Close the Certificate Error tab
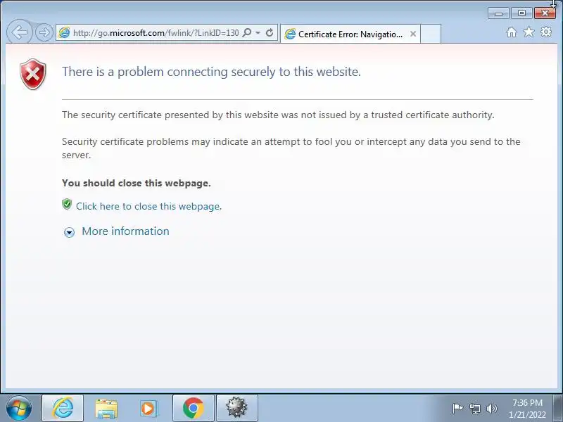 click(x=413, y=34)
